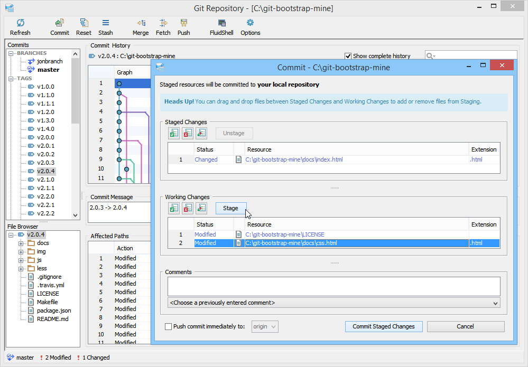The image size is (528, 367).
Task: Click the Stage button
Action: pyautogui.click(x=230, y=208)
